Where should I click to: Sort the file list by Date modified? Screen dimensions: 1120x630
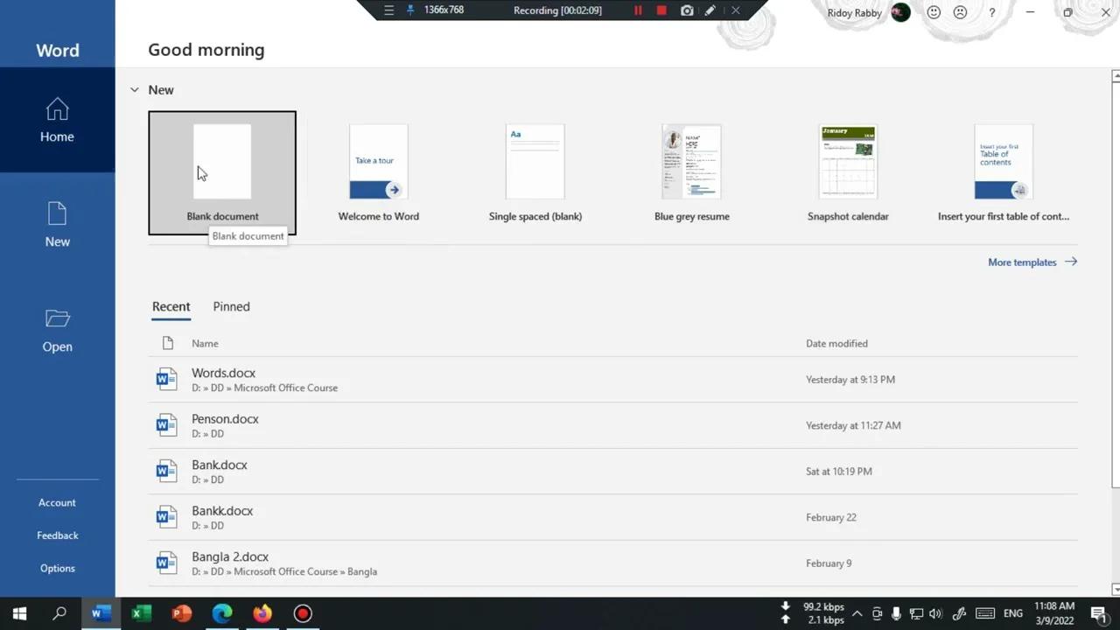click(x=836, y=344)
